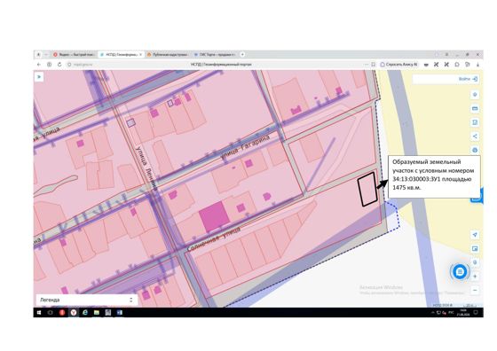This screenshot has height=351, width=497.
Task: Click the Спросить Алису AI button
Action: tap(399, 64)
